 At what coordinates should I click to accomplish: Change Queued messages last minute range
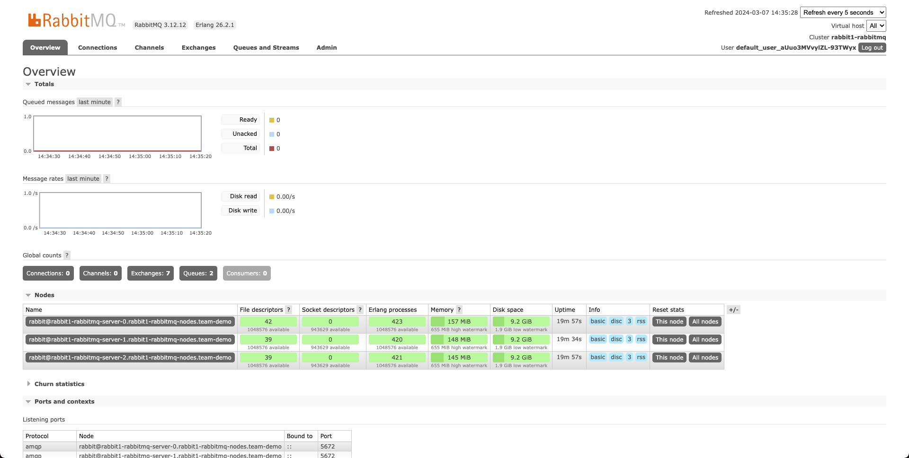[x=95, y=102]
